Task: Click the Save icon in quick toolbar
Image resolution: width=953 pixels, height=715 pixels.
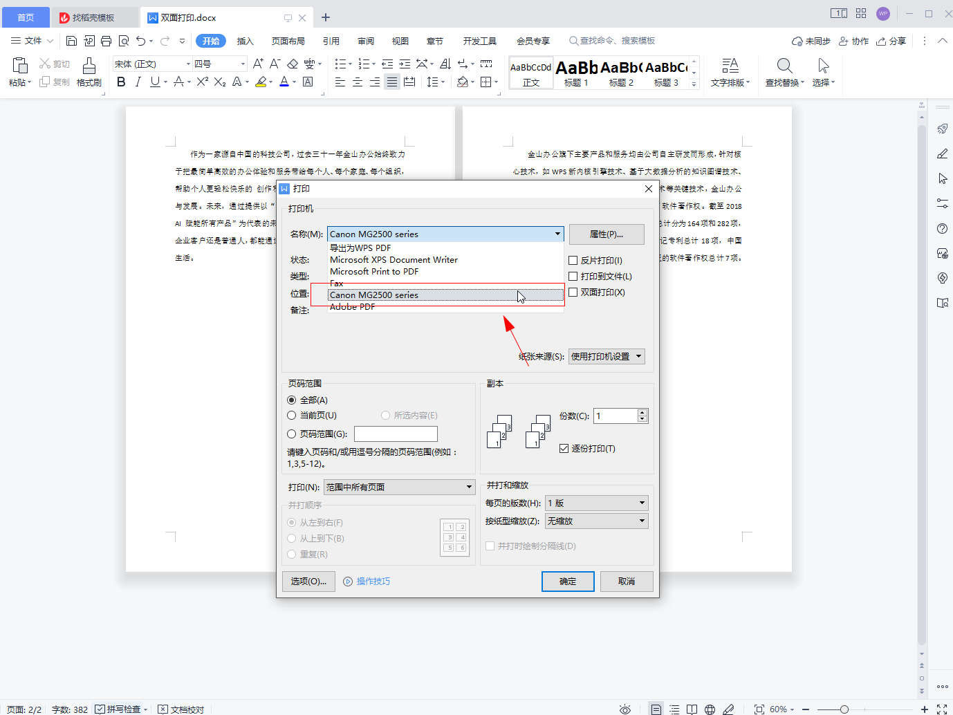Action: pyautogui.click(x=71, y=41)
